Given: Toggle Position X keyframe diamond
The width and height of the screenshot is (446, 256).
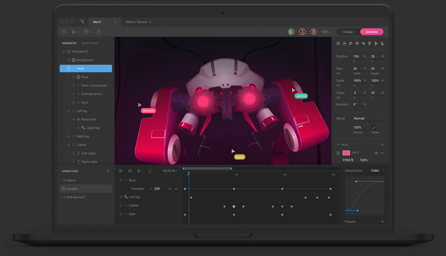Looking at the screenshot, I should 365,56.
